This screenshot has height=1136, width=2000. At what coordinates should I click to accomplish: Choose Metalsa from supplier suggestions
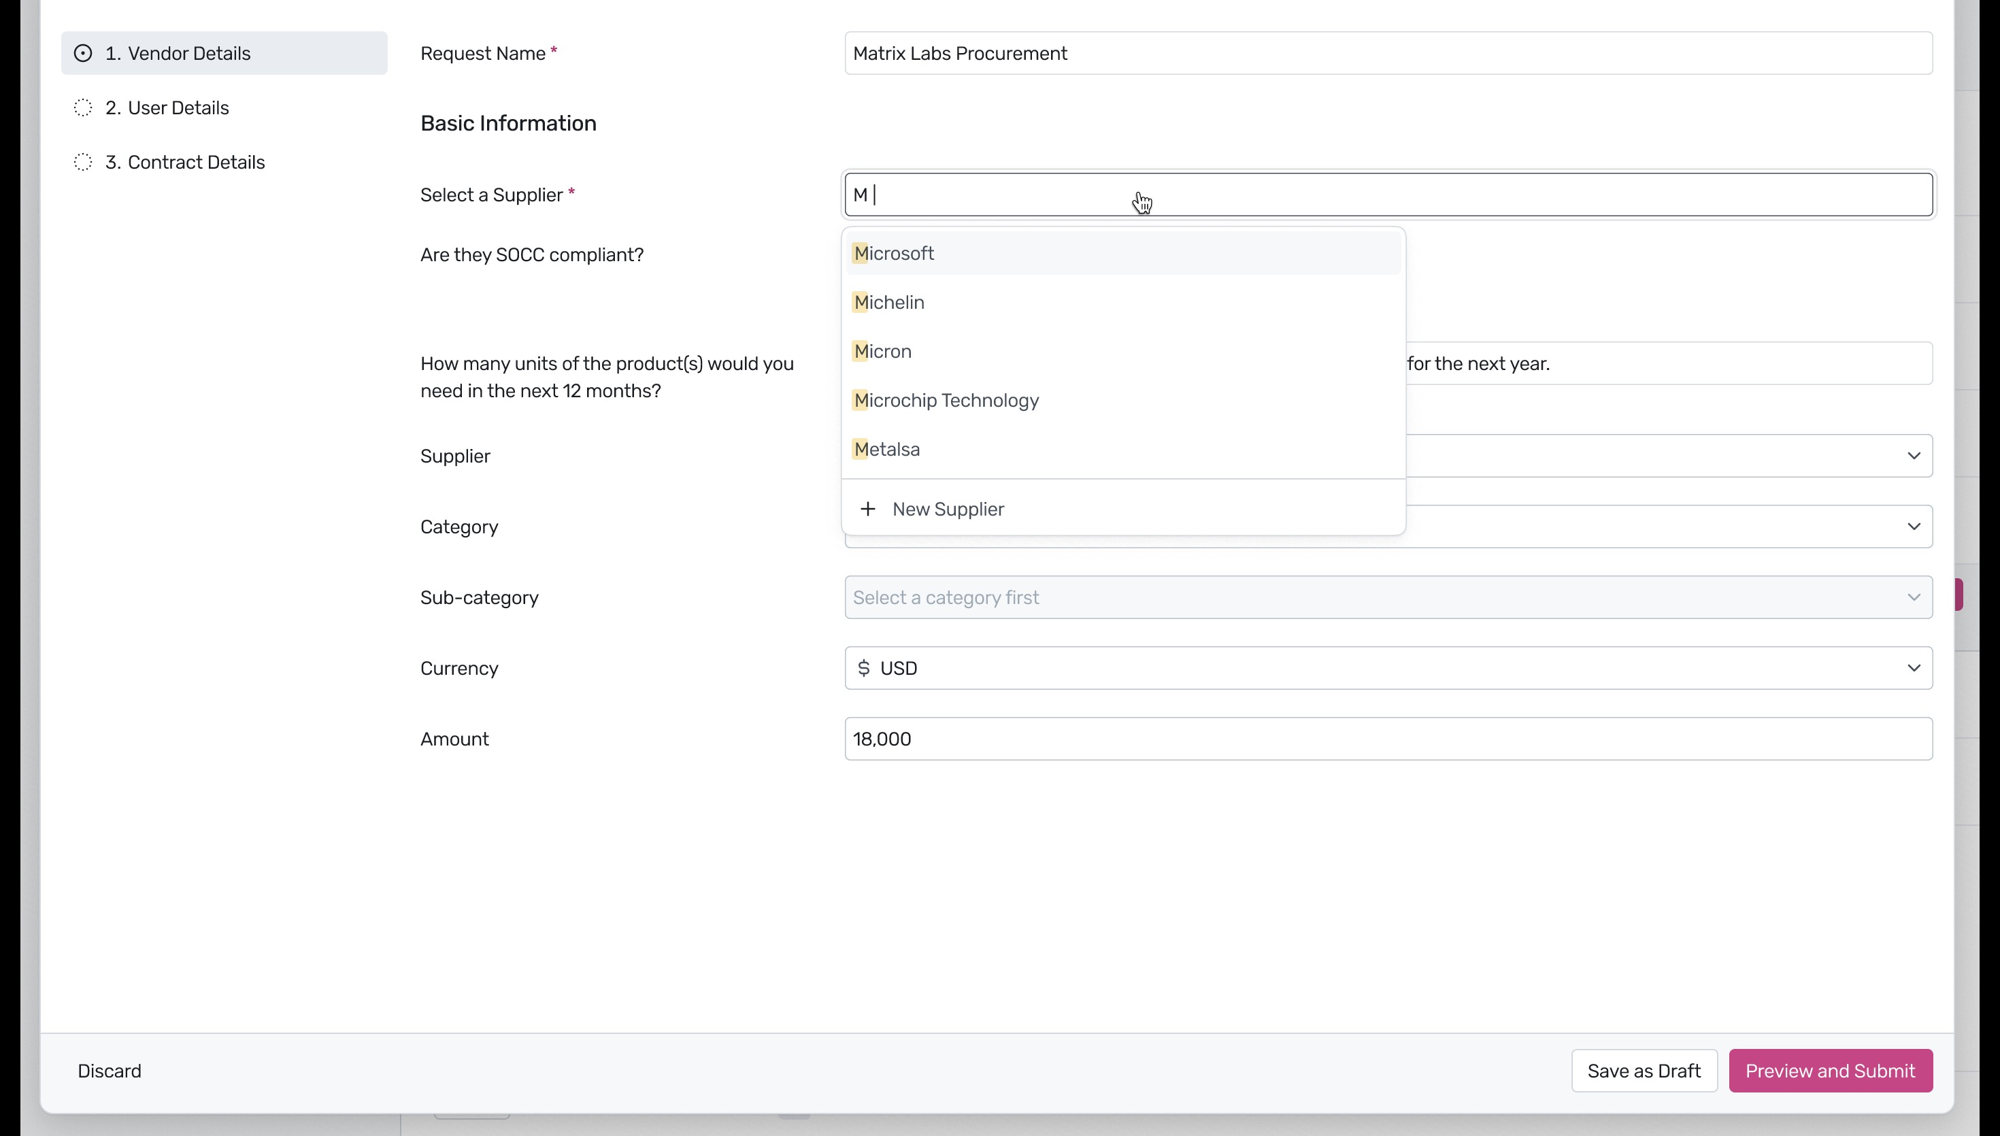pos(1122,450)
